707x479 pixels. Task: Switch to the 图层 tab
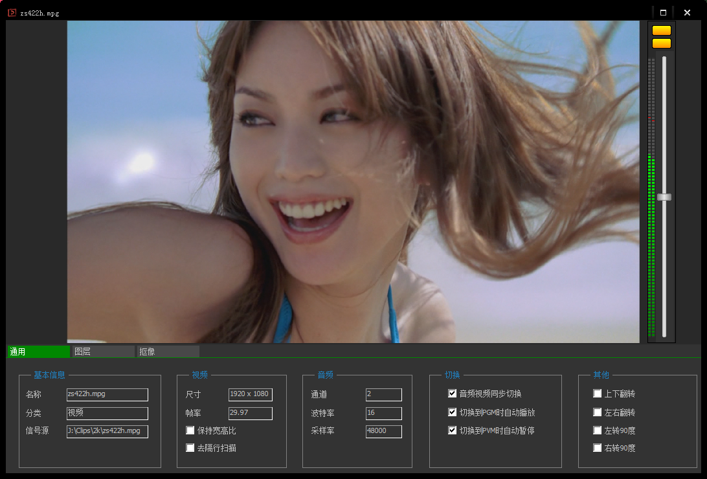pyautogui.click(x=102, y=351)
